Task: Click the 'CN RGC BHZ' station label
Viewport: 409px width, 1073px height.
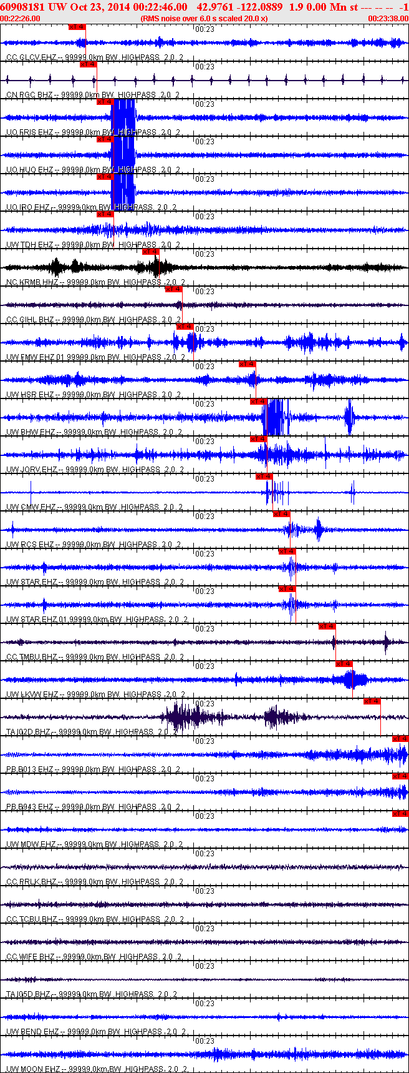Action: [x=29, y=95]
